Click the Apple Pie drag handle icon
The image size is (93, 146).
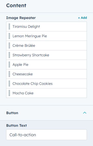[x=9, y=65]
